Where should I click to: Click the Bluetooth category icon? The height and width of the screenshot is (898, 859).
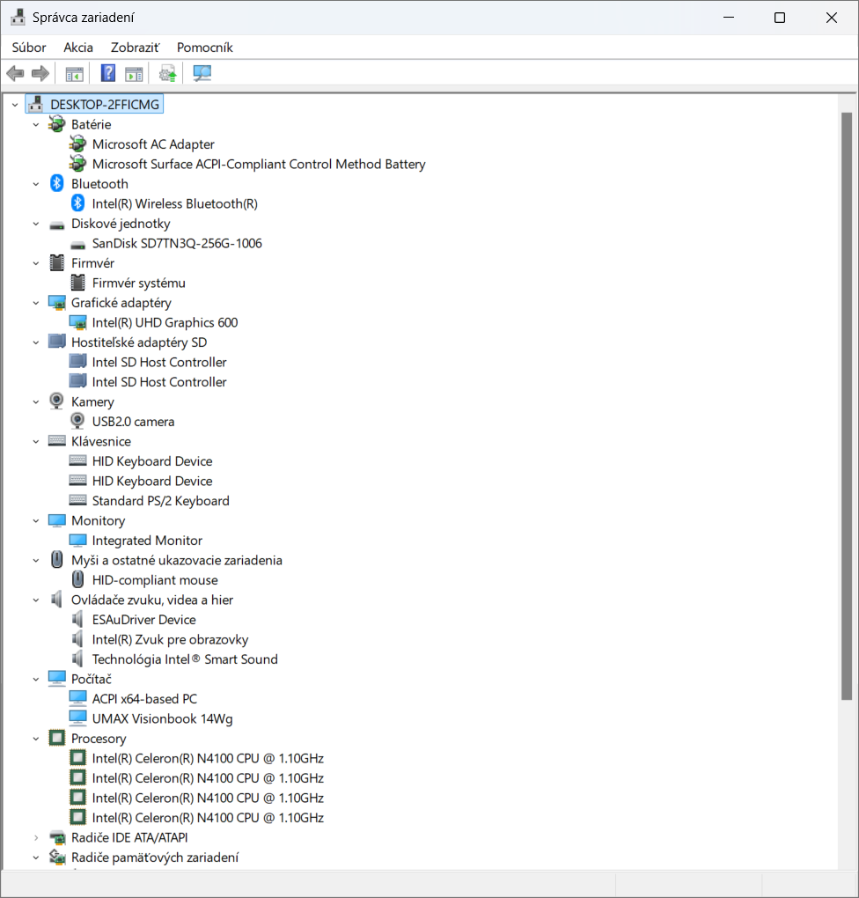pos(57,184)
